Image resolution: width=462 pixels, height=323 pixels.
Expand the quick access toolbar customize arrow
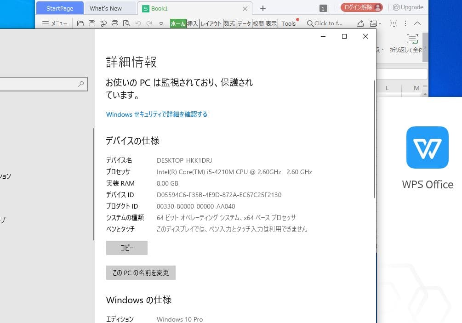(x=161, y=23)
